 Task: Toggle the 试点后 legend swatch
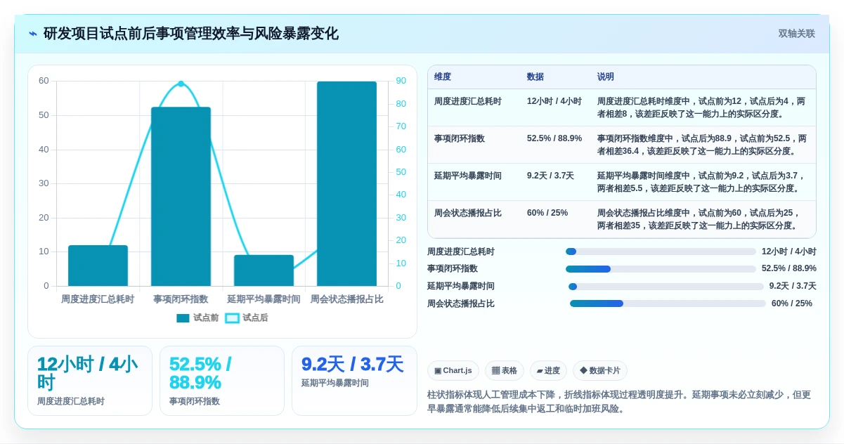coord(232,318)
